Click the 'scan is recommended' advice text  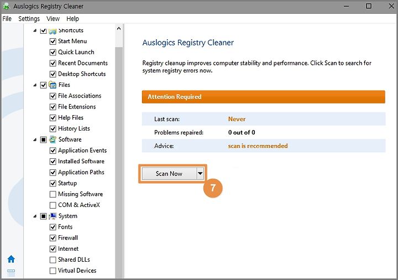[x=258, y=146]
